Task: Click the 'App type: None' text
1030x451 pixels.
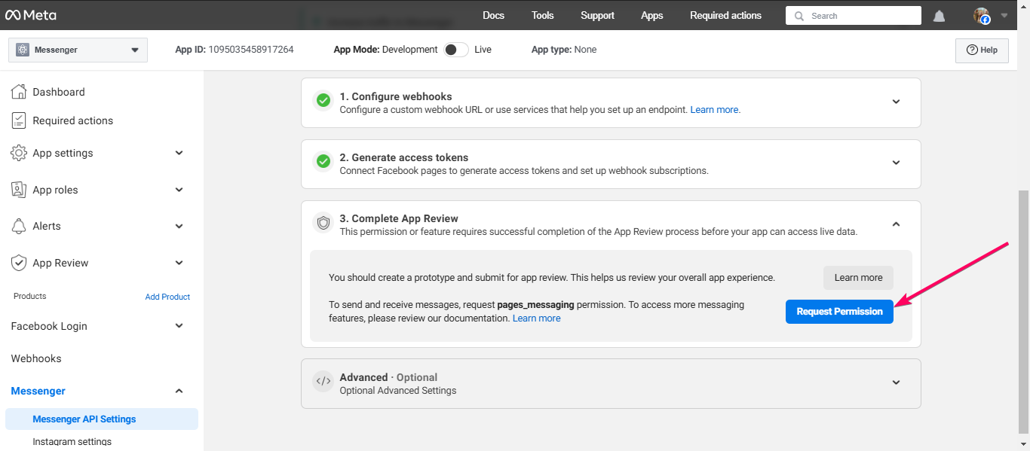Action: pos(564,50)
